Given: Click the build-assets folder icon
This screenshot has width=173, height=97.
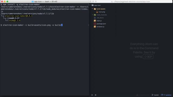Looking at the screenshot, I should coord(95,9).
